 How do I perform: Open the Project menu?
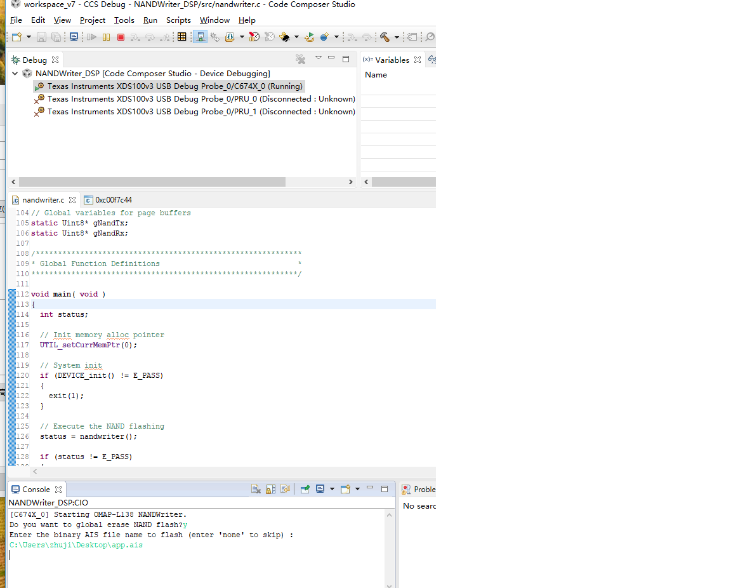[93, 20]
